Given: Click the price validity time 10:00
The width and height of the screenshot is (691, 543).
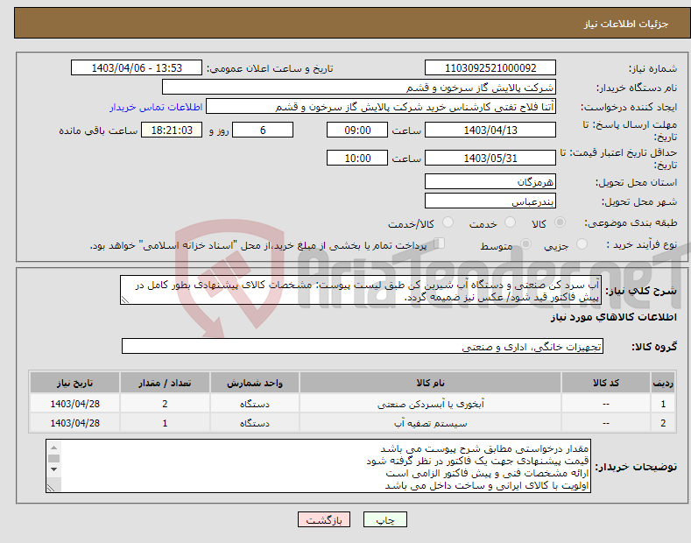Looking at the screenshot, I should (x=357, y=158).
